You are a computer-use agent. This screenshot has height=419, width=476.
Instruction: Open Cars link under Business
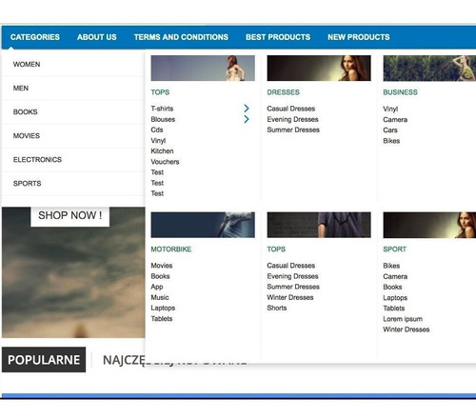[390, 130]
